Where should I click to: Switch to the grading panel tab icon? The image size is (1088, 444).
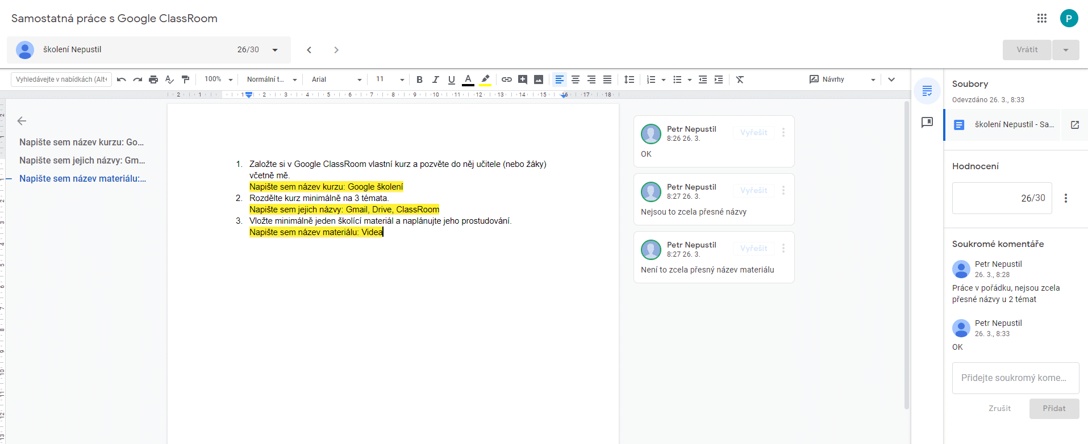927,91
